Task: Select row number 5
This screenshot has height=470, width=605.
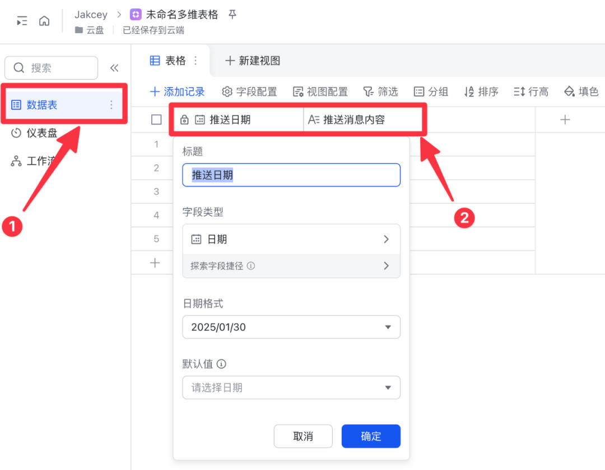Action: (x=156, y=239)
